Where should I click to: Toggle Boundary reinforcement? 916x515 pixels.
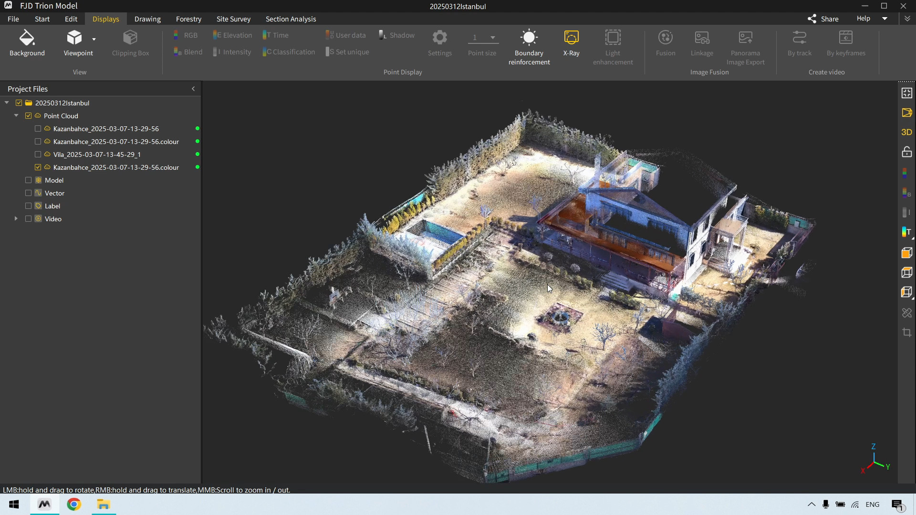529,47
